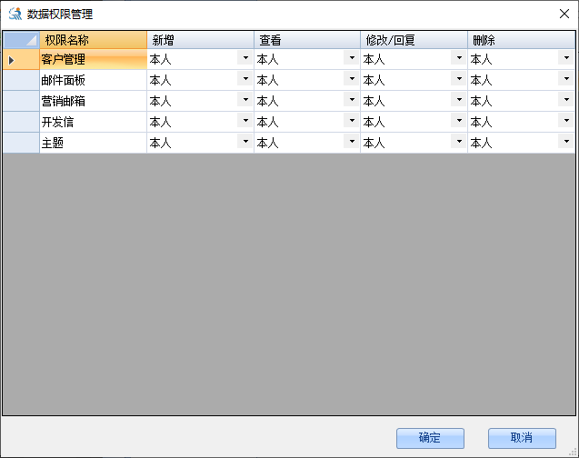Sort by 权限名称 column header
The height and width of the screenshot is (458, 579).
coord(93,40)
